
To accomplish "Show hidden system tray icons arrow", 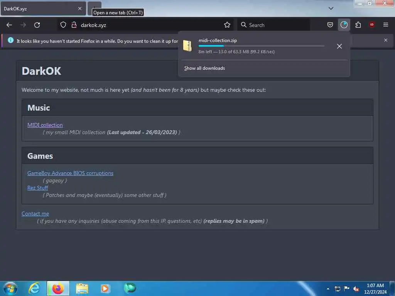I will 328,289.
